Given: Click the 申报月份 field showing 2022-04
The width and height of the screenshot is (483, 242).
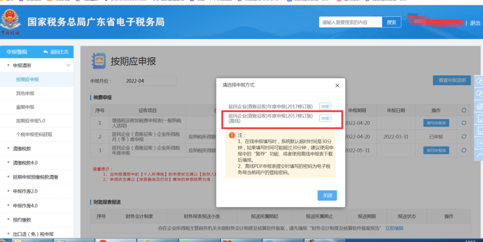Looking at the screenshot, I should [x=150, y=81].
